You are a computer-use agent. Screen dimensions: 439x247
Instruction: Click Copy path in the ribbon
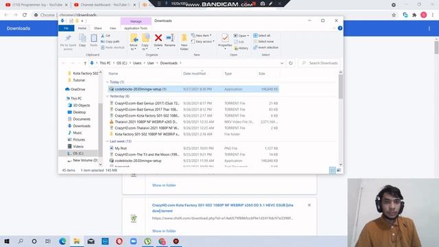click(x=110, y=41)
